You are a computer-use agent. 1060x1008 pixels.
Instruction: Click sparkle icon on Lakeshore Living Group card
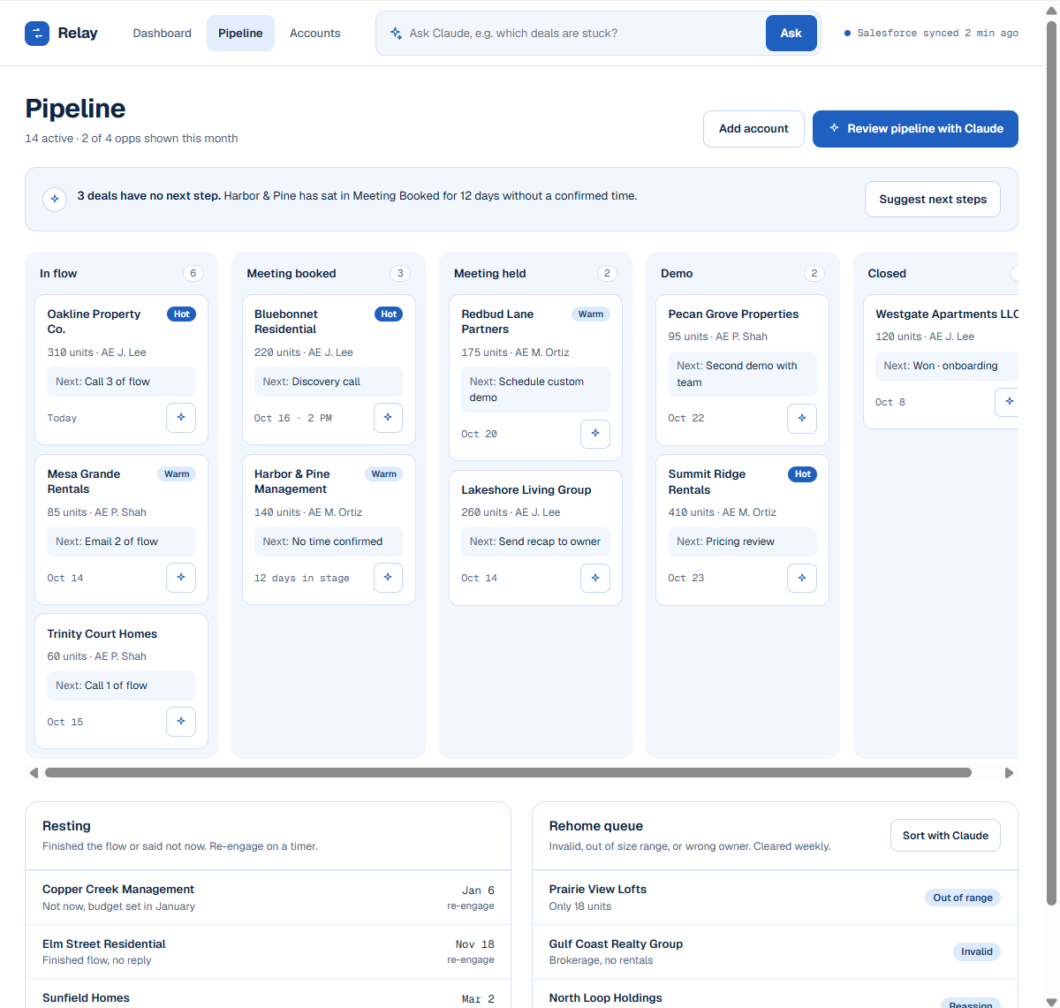(595, 578)
